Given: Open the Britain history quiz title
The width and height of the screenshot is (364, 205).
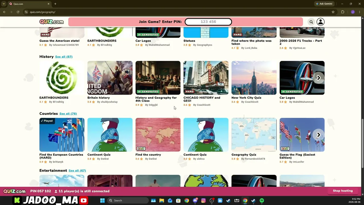Looking at the screenshot, I should click(98, 98).
